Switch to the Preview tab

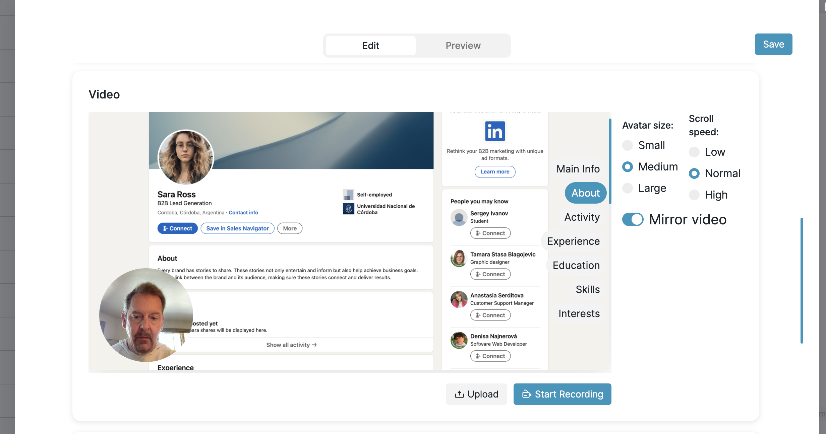[463, 46]
